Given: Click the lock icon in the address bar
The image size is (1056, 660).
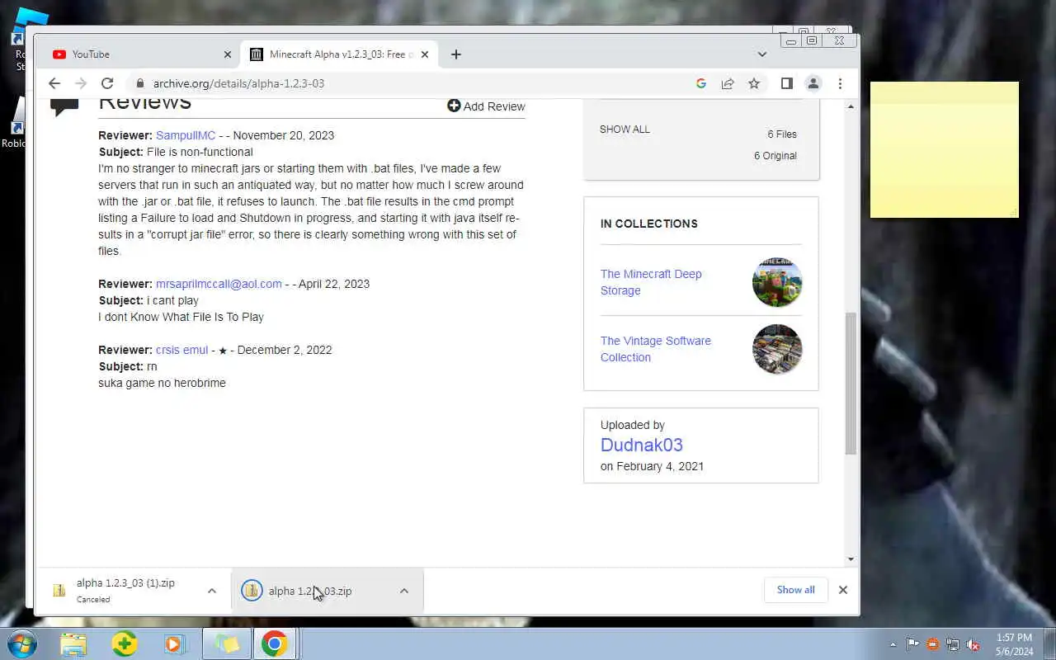Looking at the screenshot, I should point(139,83).
